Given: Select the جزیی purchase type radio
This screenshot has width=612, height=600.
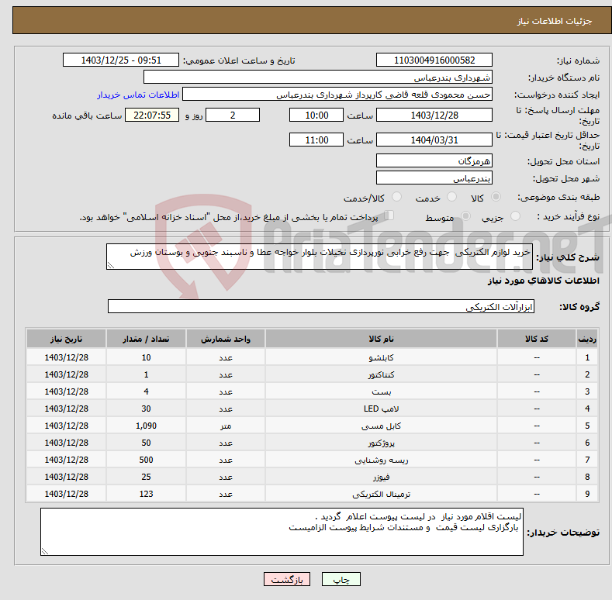Looking at the screenshot, I should click(515, 216).
